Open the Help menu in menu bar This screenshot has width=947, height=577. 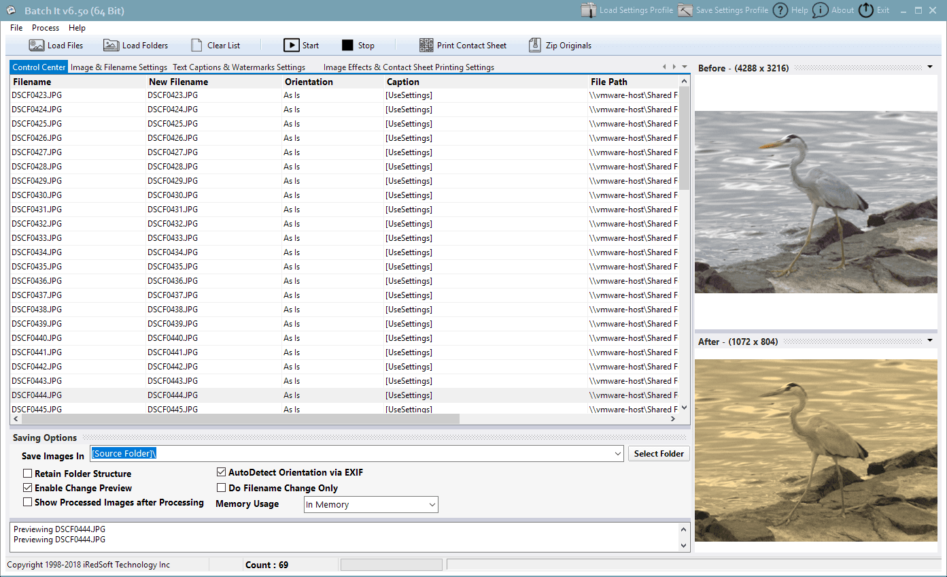77,28
